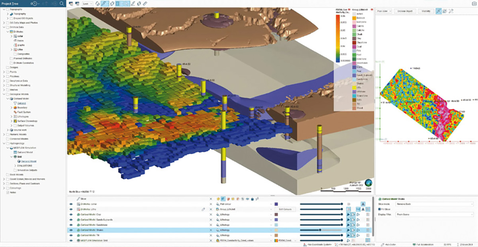Hide Oakland Model Till using its eye icon
Image resolution: width=478 pixels, height=247 pixels.
click(x=71, y=235)
